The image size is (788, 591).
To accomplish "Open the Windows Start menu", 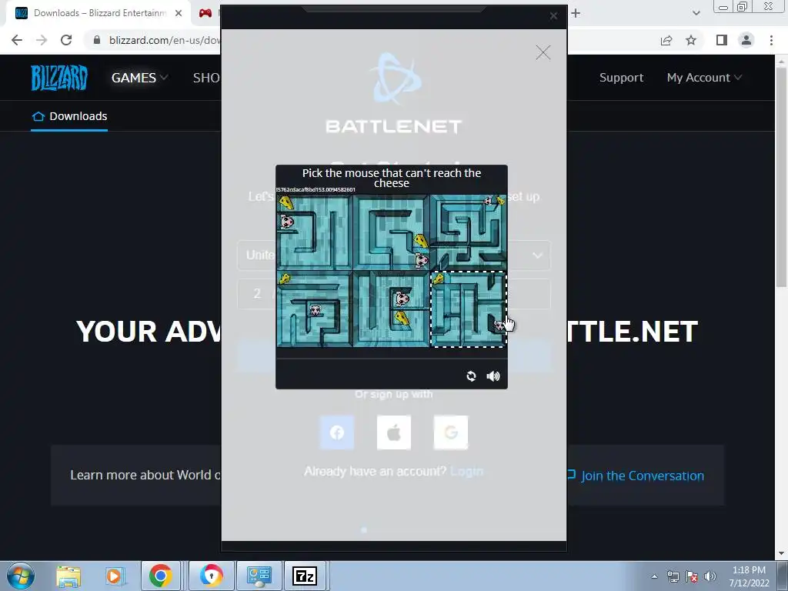I will pyautogui.click(x=20, y=576).
